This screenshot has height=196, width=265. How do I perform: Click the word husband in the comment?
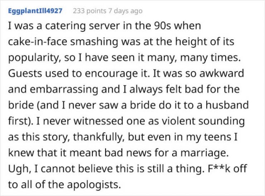click(x=227, y=105)
